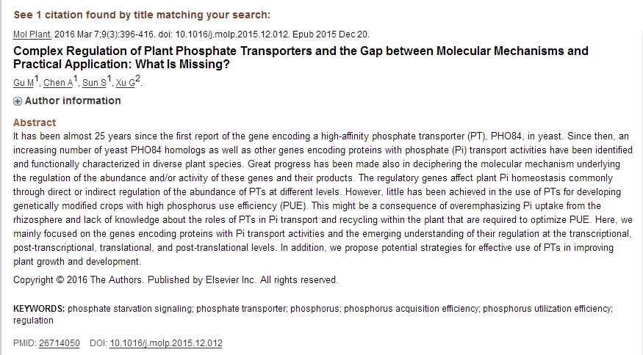
Task: Open author Gu M link
Action: pos(24,83)
